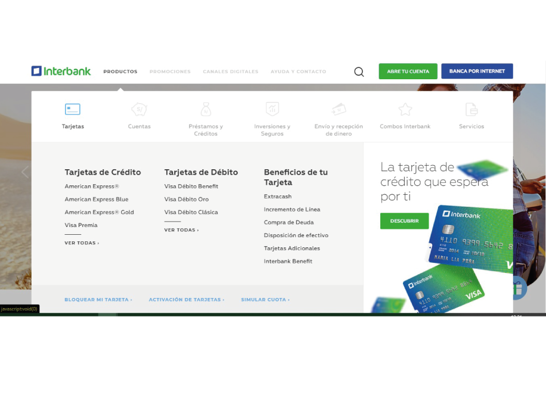Click the Combos Interbank star icon
This screenshot has height=410, width=546.
point(405,110)
